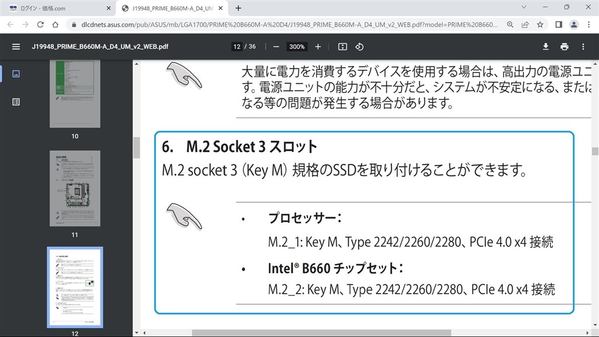
Task: Select page 12 thumbnail
Action: click(75, 287)
